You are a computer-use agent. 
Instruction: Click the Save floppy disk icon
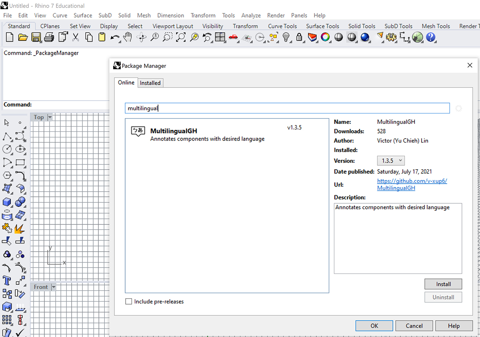[x=36, y=38]
